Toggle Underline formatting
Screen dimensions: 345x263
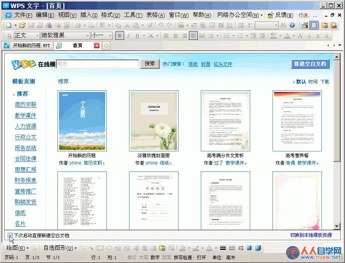click(x=137, y=36)
